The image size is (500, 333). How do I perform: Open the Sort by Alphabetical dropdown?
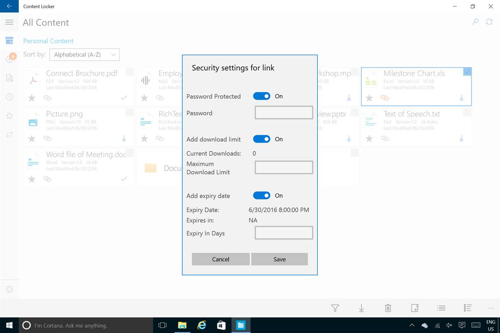coord(84,55)
